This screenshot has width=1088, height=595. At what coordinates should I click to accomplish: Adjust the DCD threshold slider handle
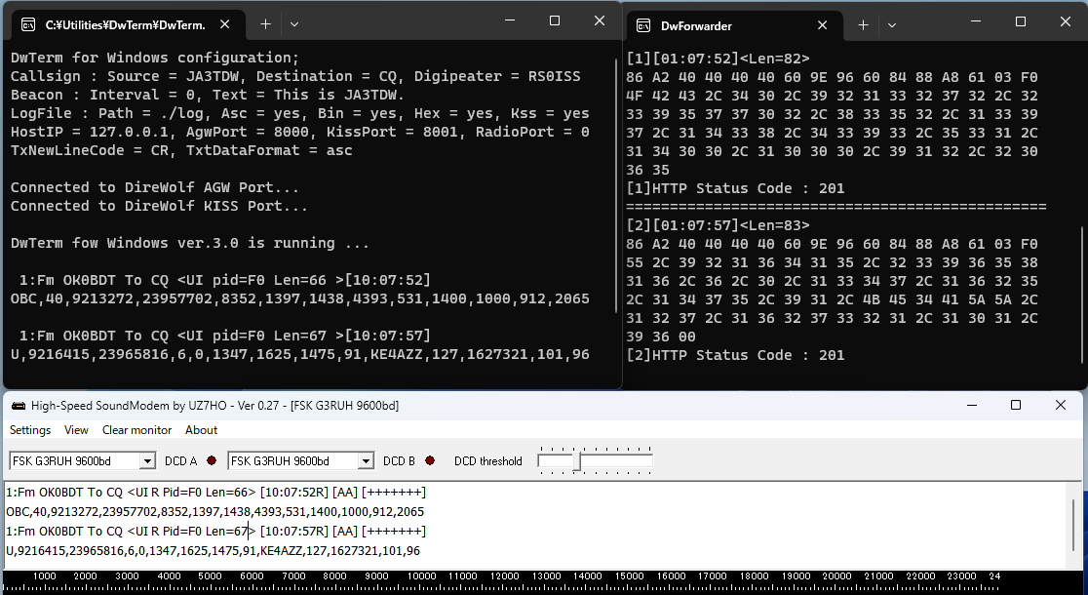(576, 461)
